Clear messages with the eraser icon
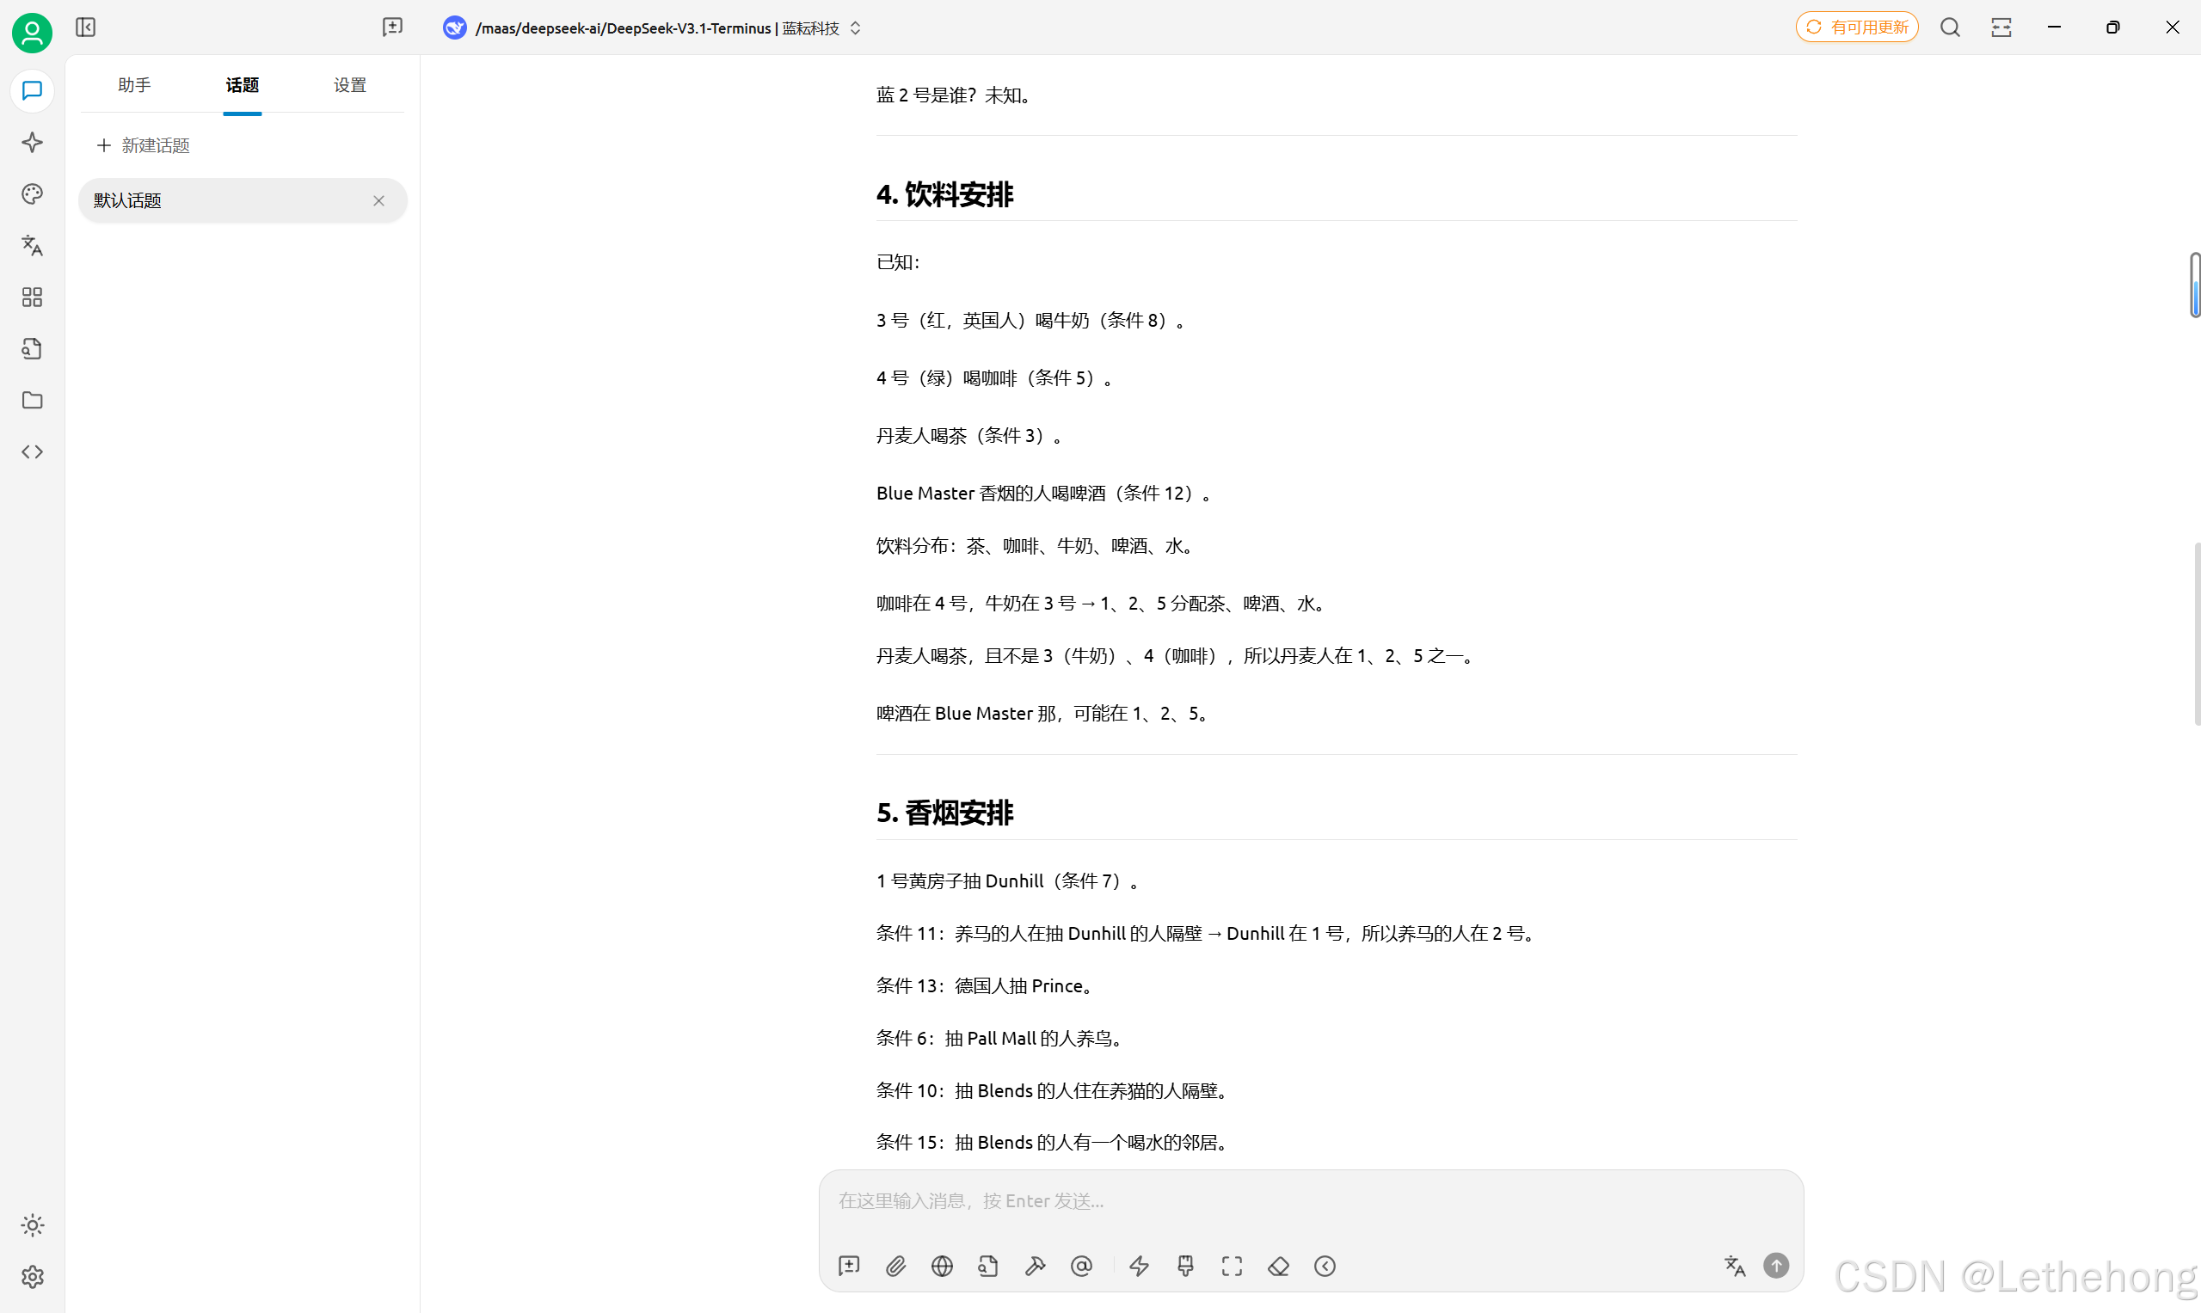Viewport: 2201px width, 1313px height. point(1278,1266)
